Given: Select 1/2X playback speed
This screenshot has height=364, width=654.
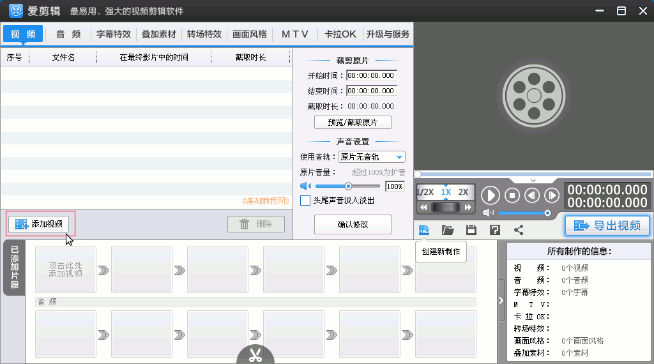Looking at the screenshot, I should point(425,192).
